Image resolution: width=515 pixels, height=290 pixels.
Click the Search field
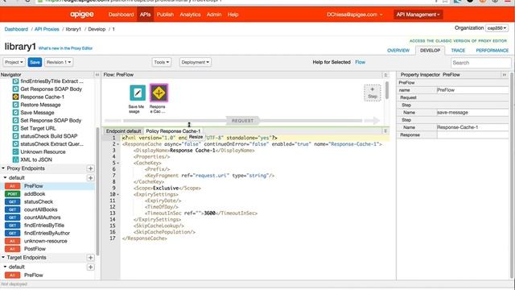coord(480,63)
